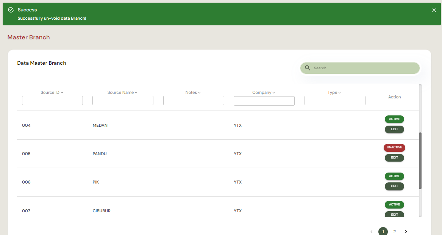Switch to page 2

[x=394, y=232]
